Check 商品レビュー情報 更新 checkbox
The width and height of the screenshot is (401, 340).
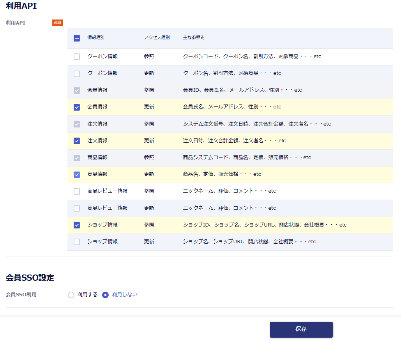(x=77, y=208)
